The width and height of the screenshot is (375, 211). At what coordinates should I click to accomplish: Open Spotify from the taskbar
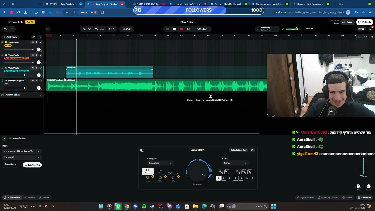(144, 206)
